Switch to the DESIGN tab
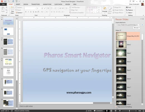 (26, 4)
